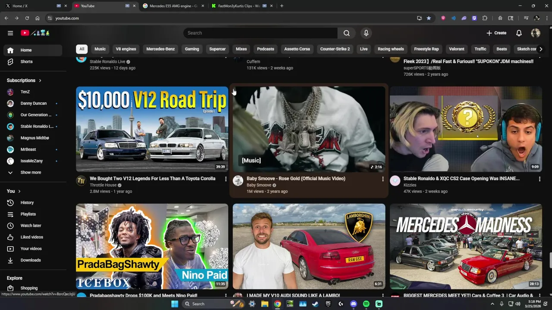Select the Music filter chip

(100, 49)
